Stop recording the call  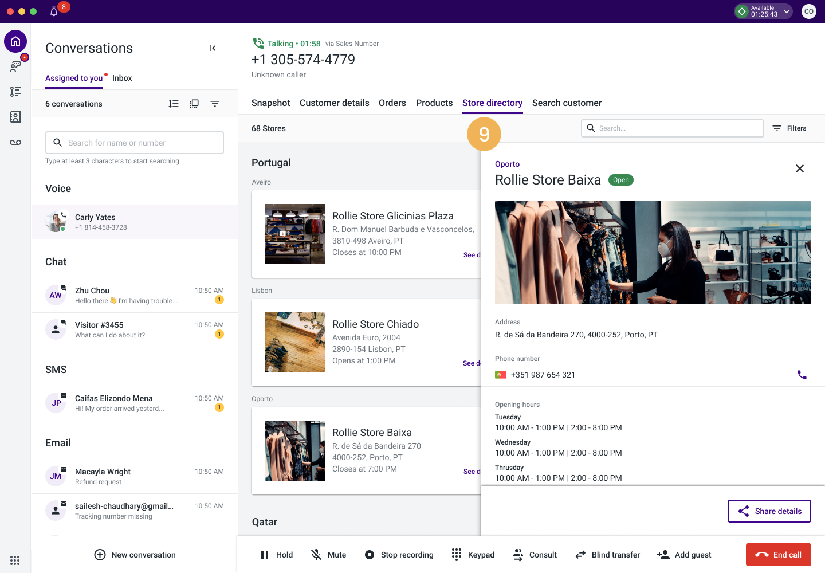(x=399, y=554)
